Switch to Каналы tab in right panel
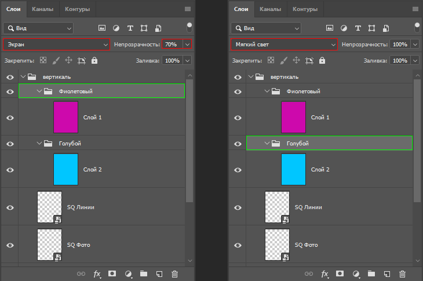This screenshot has width=423, height=281. (x=270, y=9)
